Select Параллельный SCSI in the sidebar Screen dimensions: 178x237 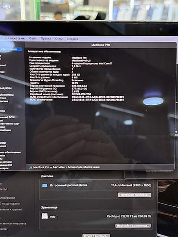[x=7, y=117]
